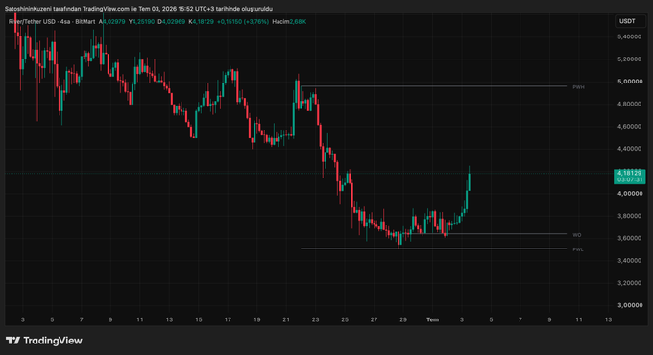Click the PWH line label
The width and height of the screenshot is (653, 355).
pos(578,87)
